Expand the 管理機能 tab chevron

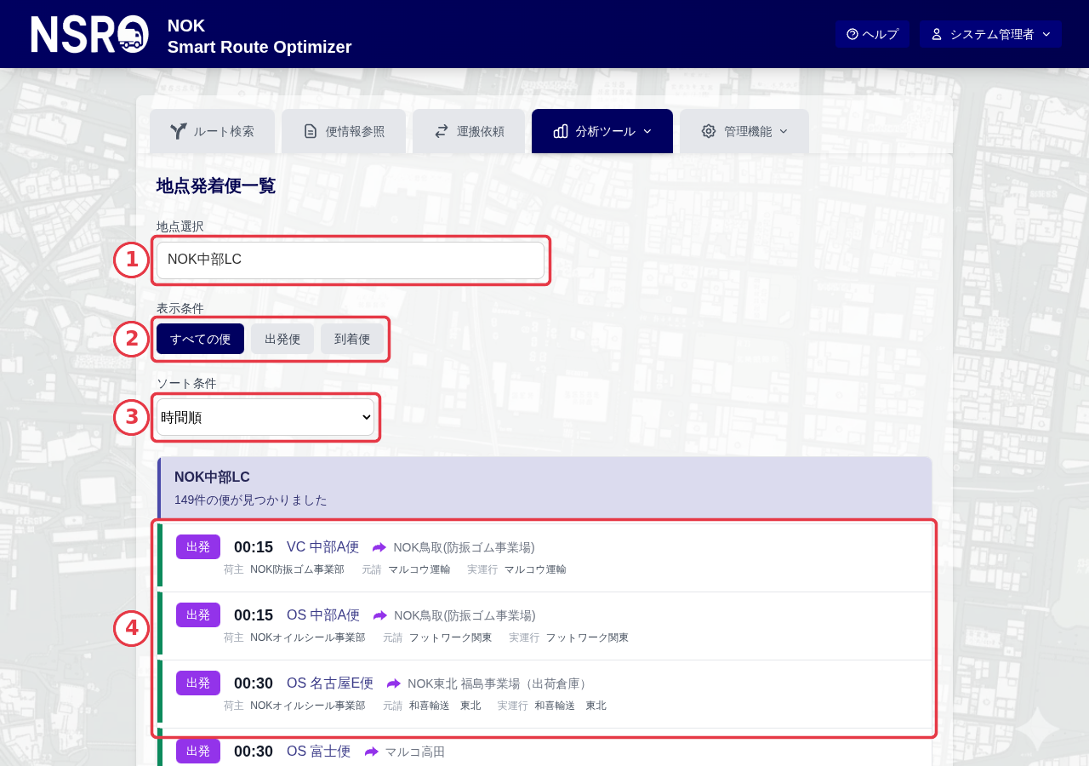click(784, 131)
